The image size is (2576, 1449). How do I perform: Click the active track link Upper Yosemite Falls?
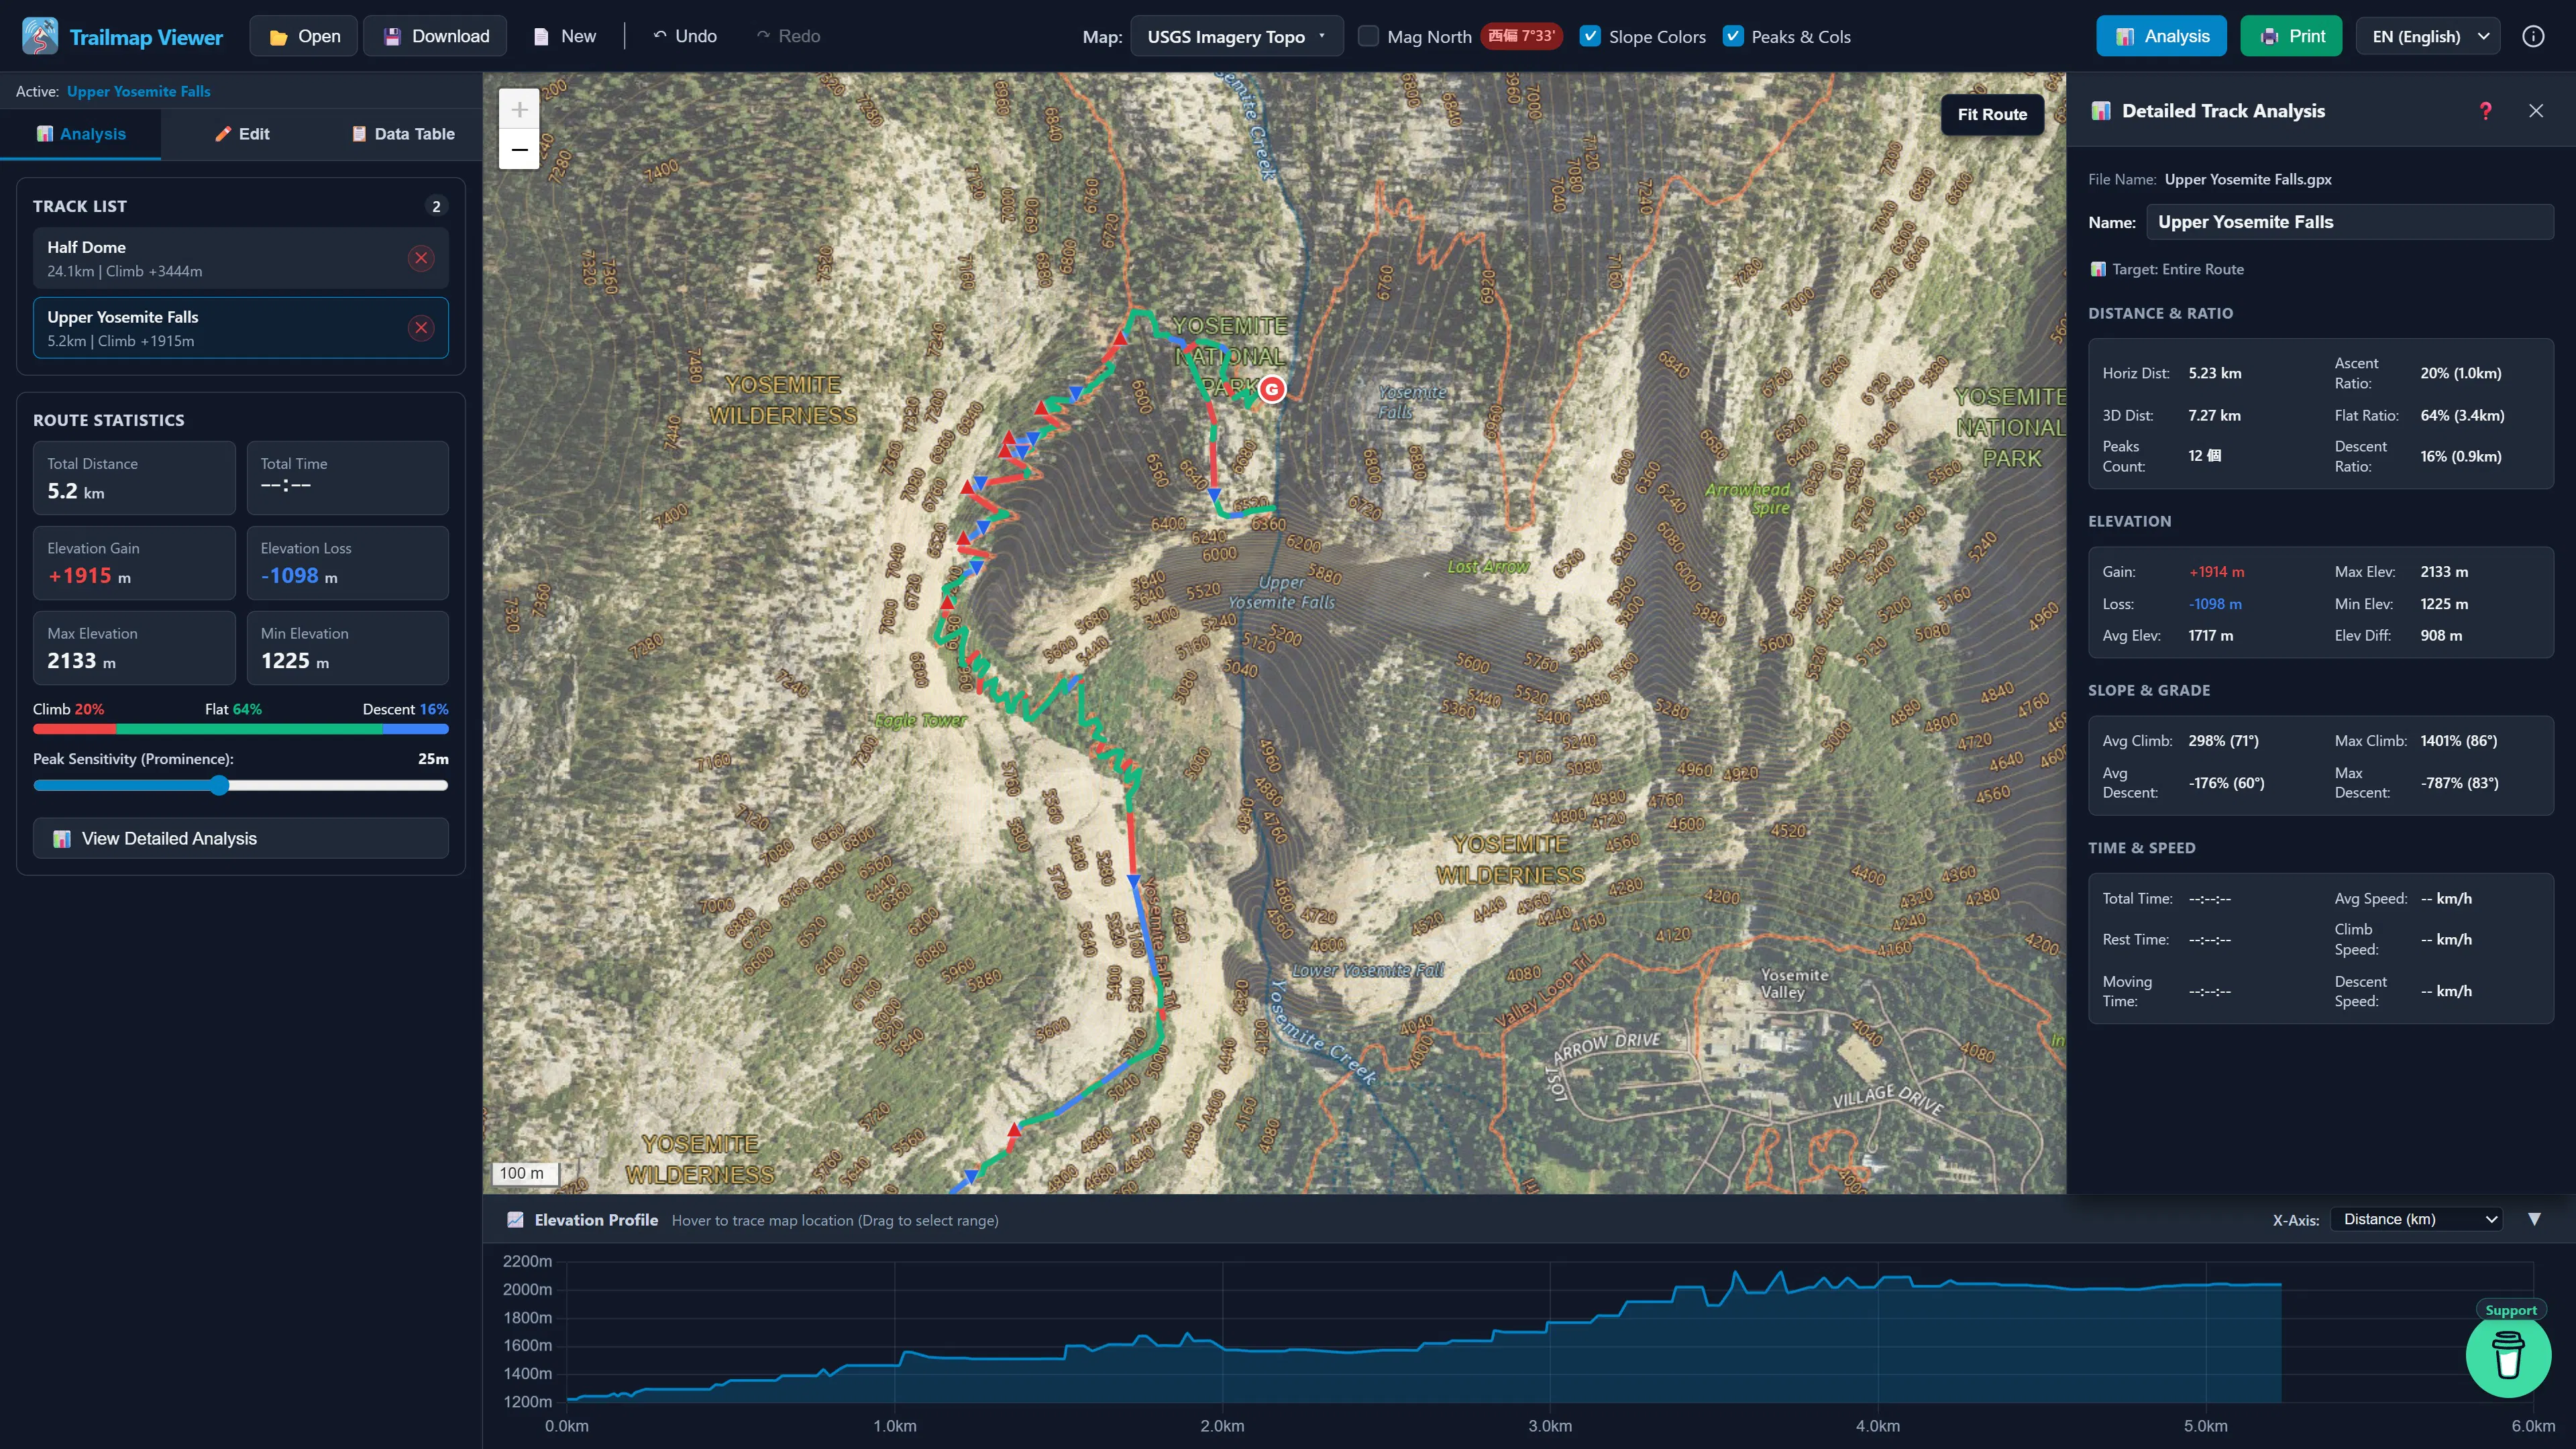coord(138,91)
